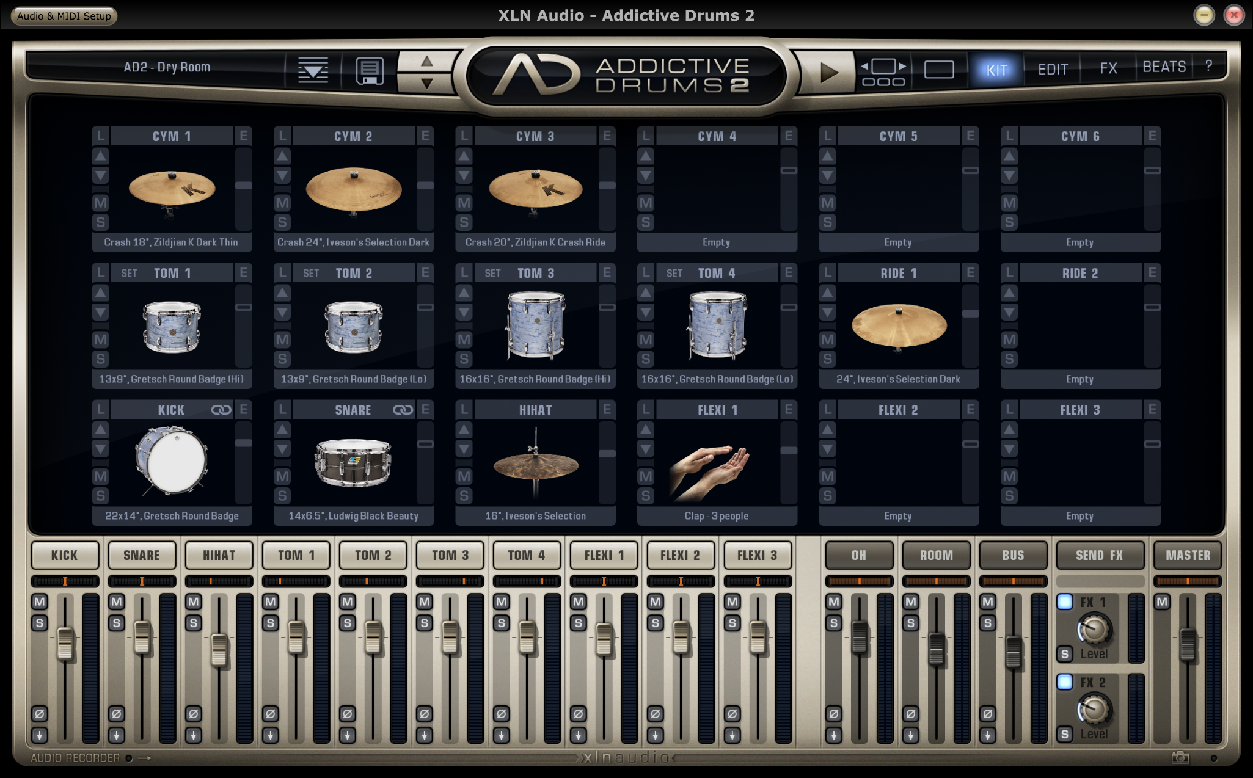Viewport: 1253px width, 778px height.
Task: Click the FX 2 Level knob
Action: point(1094,710)
